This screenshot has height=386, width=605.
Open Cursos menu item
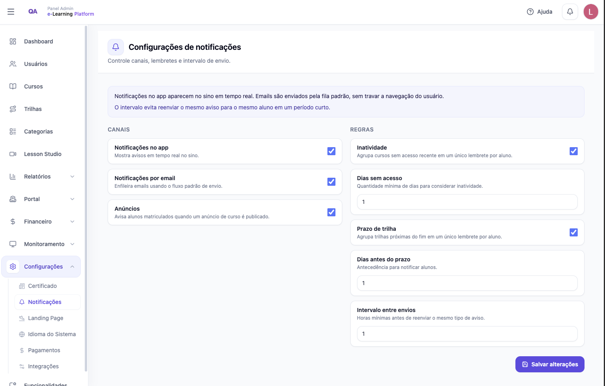coord(41,86)
